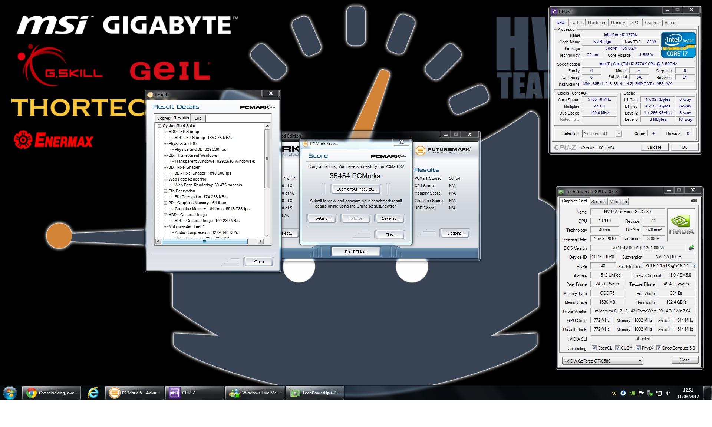Click the CPU-Z title bar Z icon
The image size is (712, 427).
(554, 11)
